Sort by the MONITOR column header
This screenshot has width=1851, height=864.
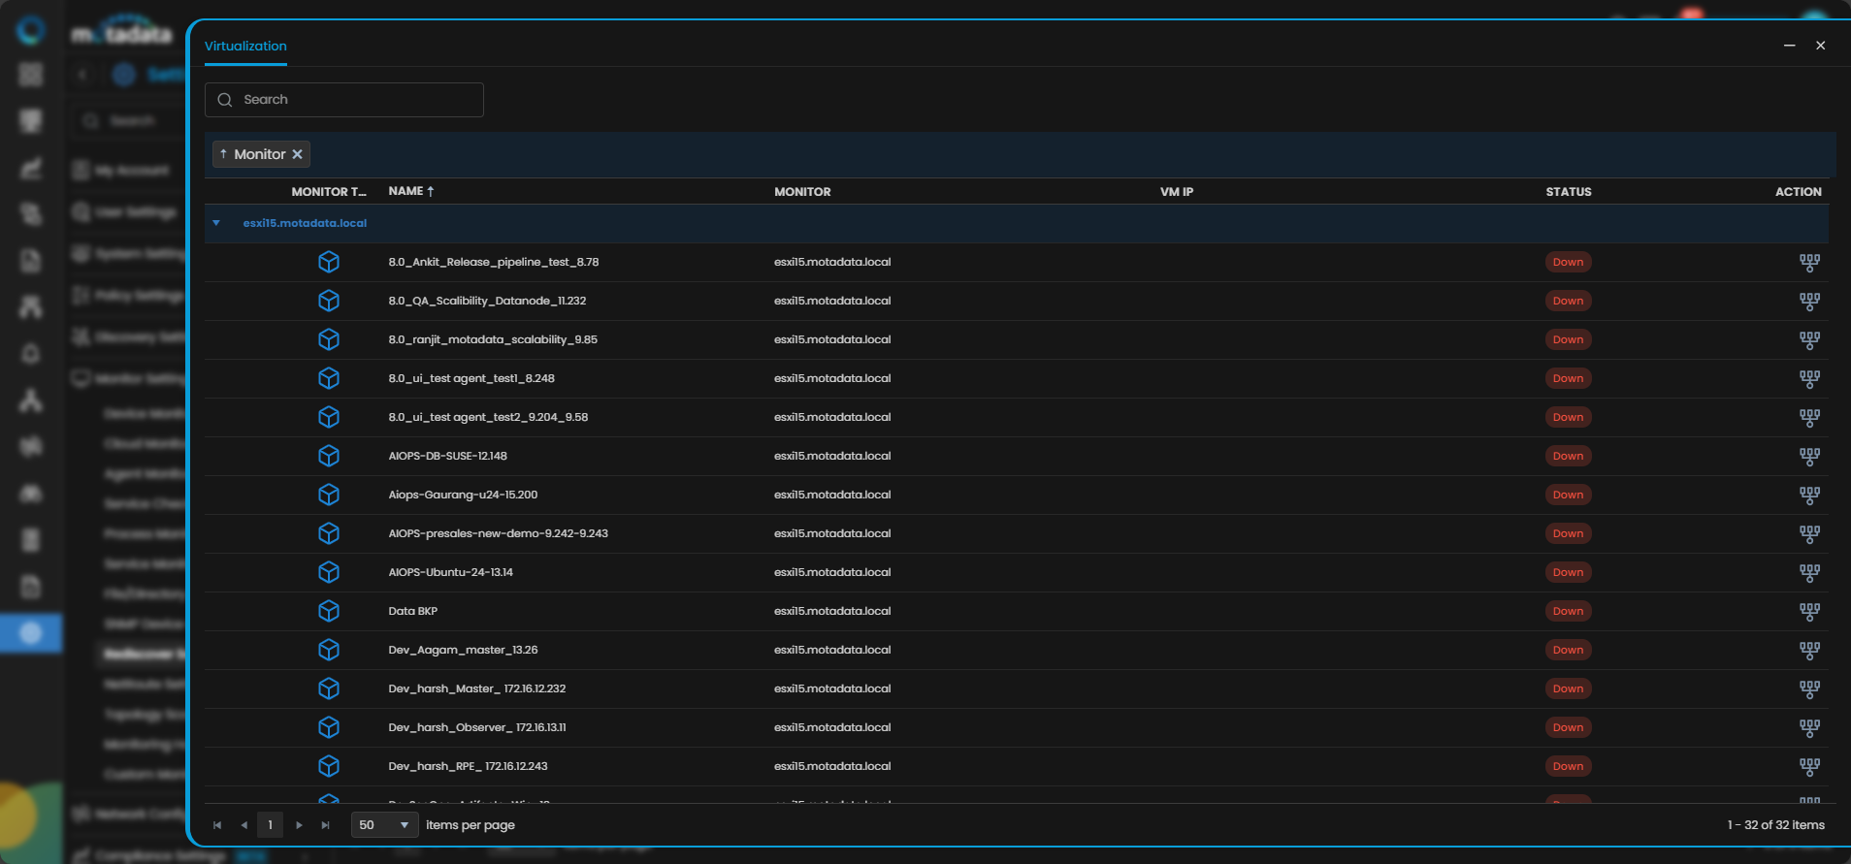coord(802,192)
